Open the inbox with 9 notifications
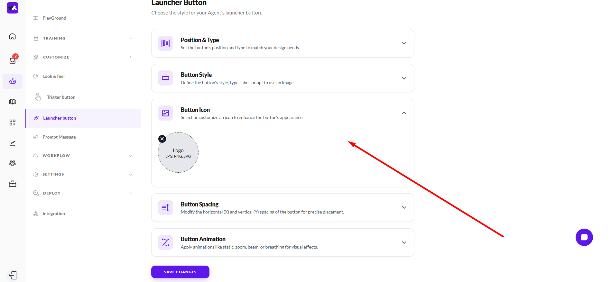Image resolution: width=611 pixels, height=282 pixels. pyautogui.click(x=13, y=60)
